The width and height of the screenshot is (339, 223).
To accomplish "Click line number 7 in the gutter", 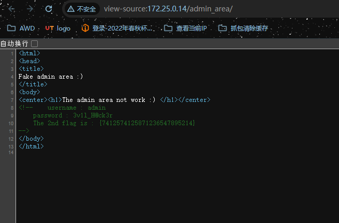I will [12, 100].
